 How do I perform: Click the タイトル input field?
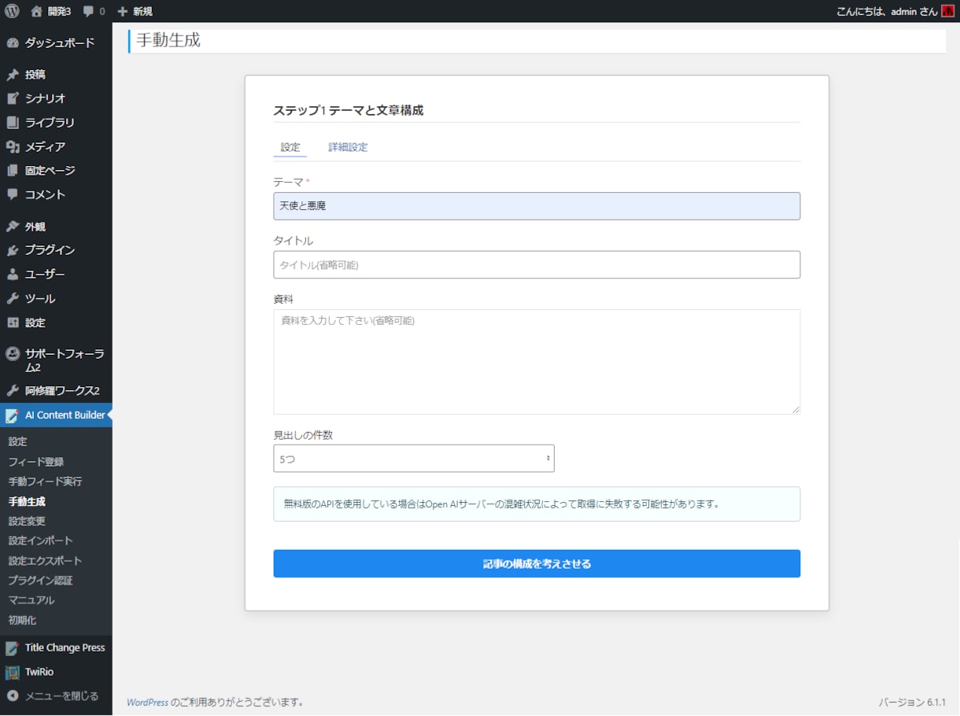537,264
